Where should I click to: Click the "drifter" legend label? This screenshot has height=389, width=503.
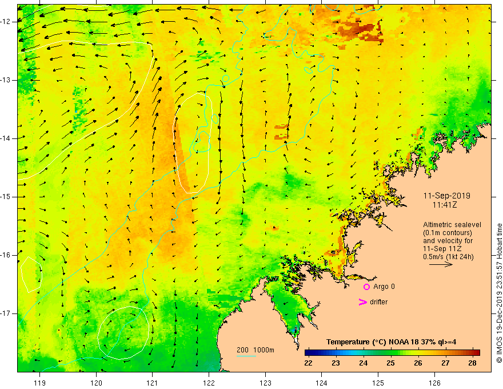point(378,302)
